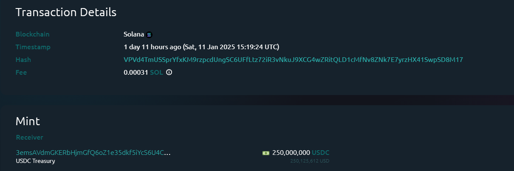
Task: Click the USDC Treasury owner label
Action: click(35, 161)
